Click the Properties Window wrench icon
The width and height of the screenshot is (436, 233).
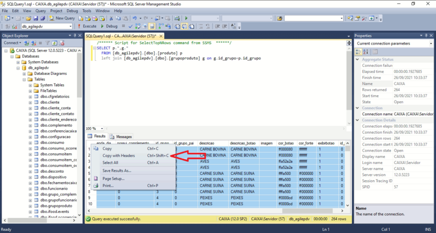click(x=364, y=18)
